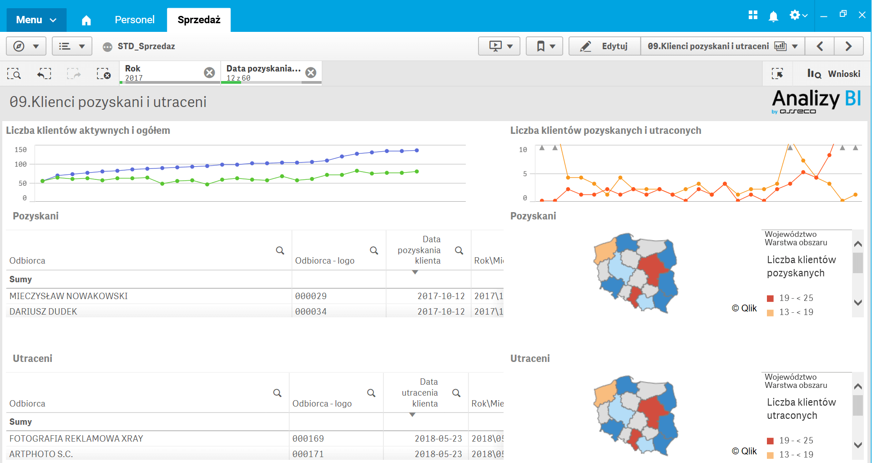
Task: Show notifications bell
Action: (x=773, y=16)
